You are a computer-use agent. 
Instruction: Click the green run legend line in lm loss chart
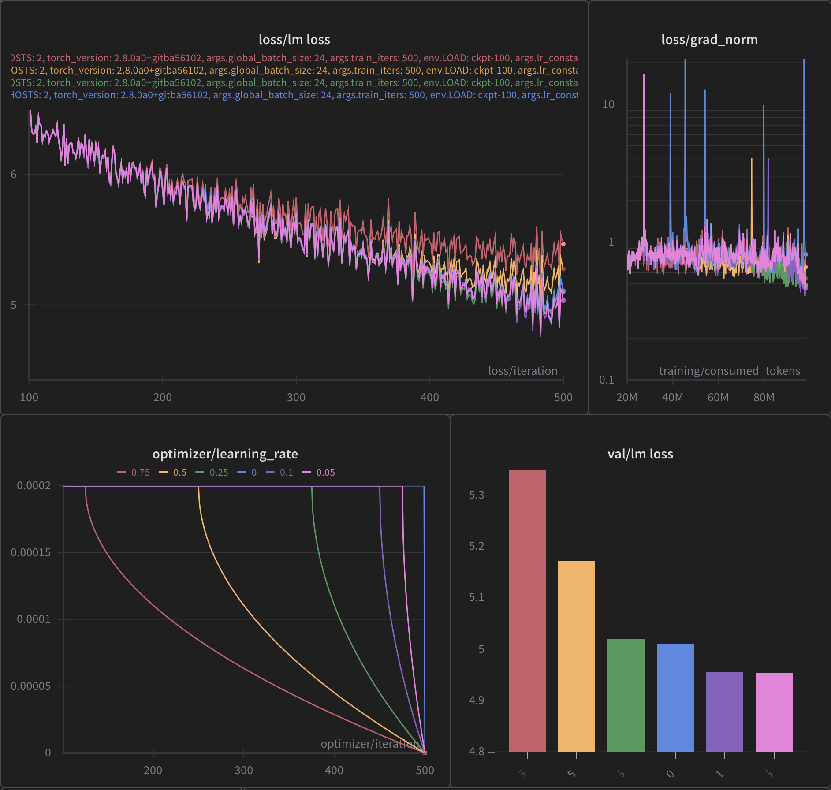[294, 83]
